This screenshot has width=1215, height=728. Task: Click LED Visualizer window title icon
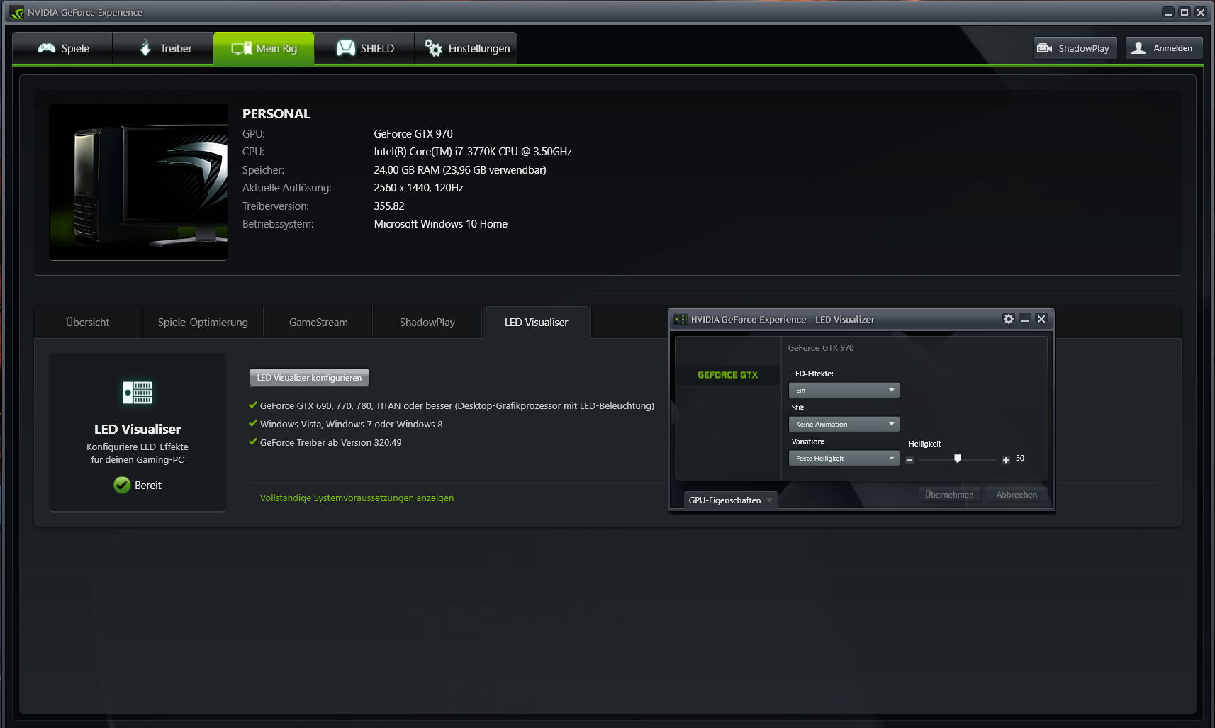[681, 320]
